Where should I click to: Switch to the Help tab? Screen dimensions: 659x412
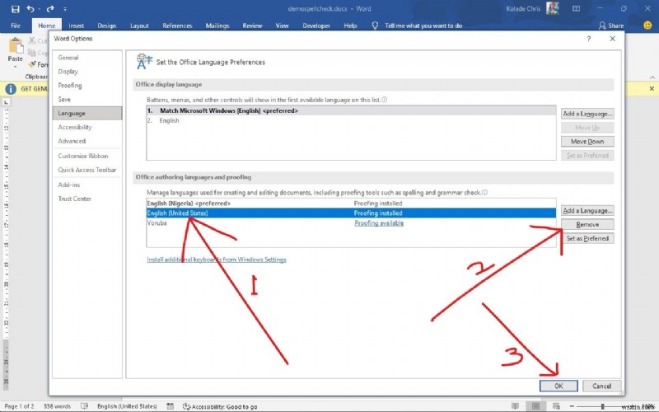(x=350, y=26)
